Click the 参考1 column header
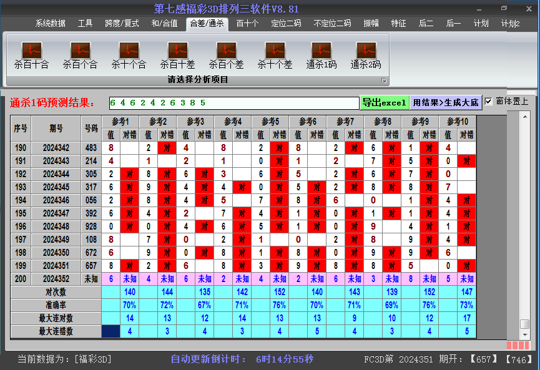The height and width of the screenshot is (370, 540). coord(120,122)
